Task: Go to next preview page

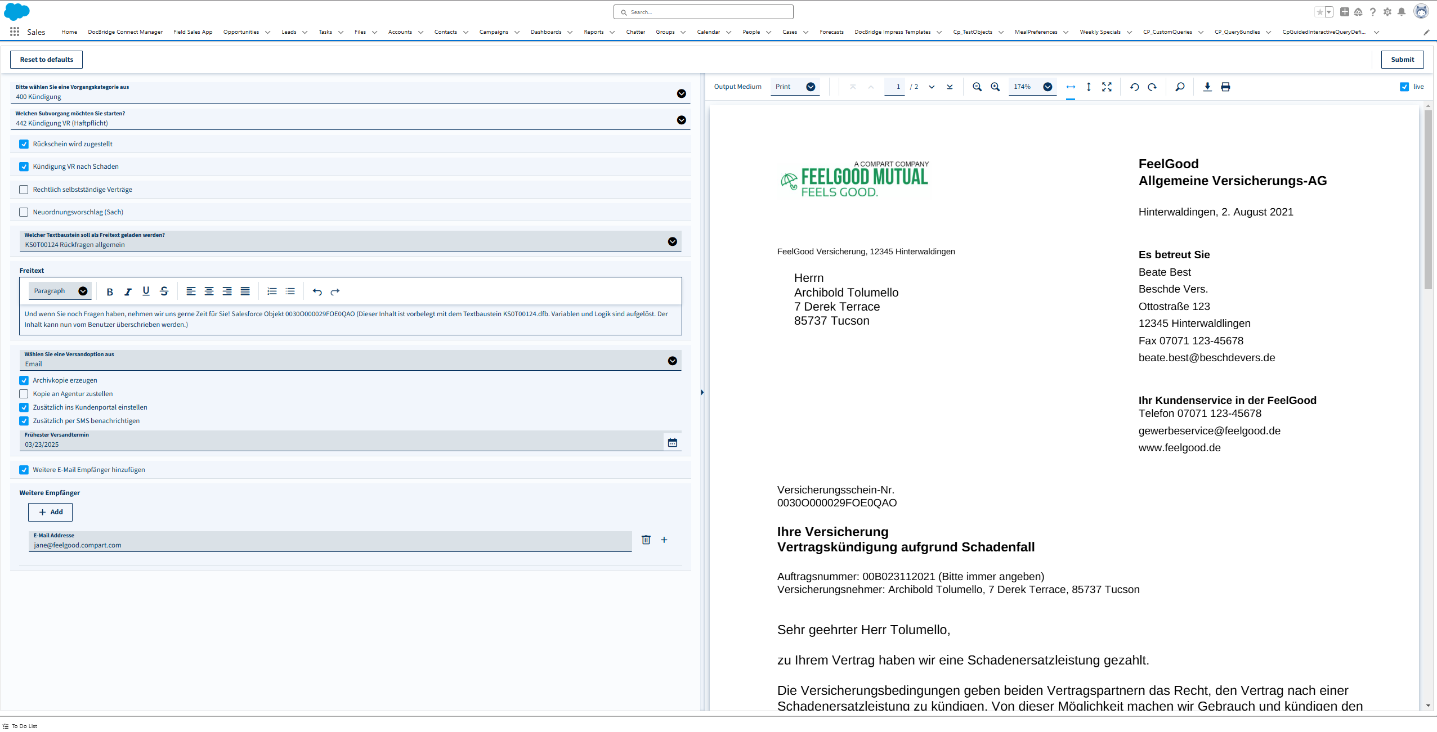Action: coord(932,87)
